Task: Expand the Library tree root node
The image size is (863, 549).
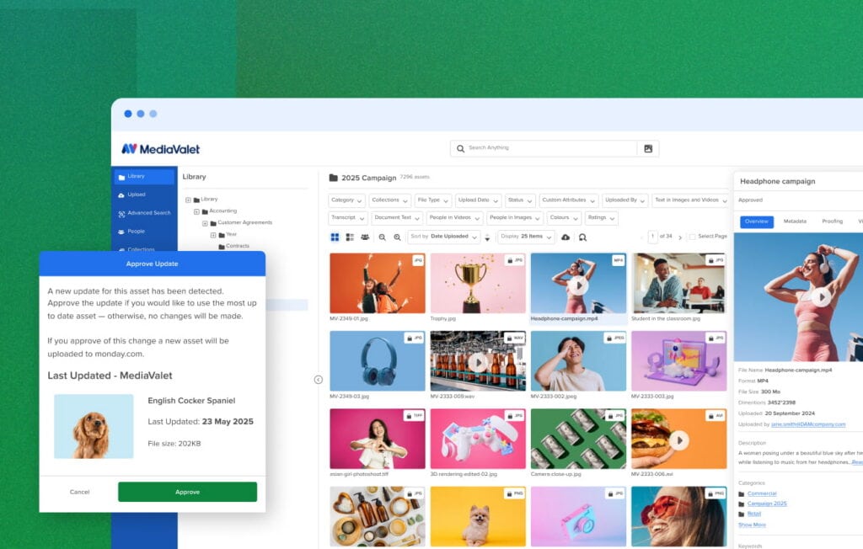Action: 188,200
